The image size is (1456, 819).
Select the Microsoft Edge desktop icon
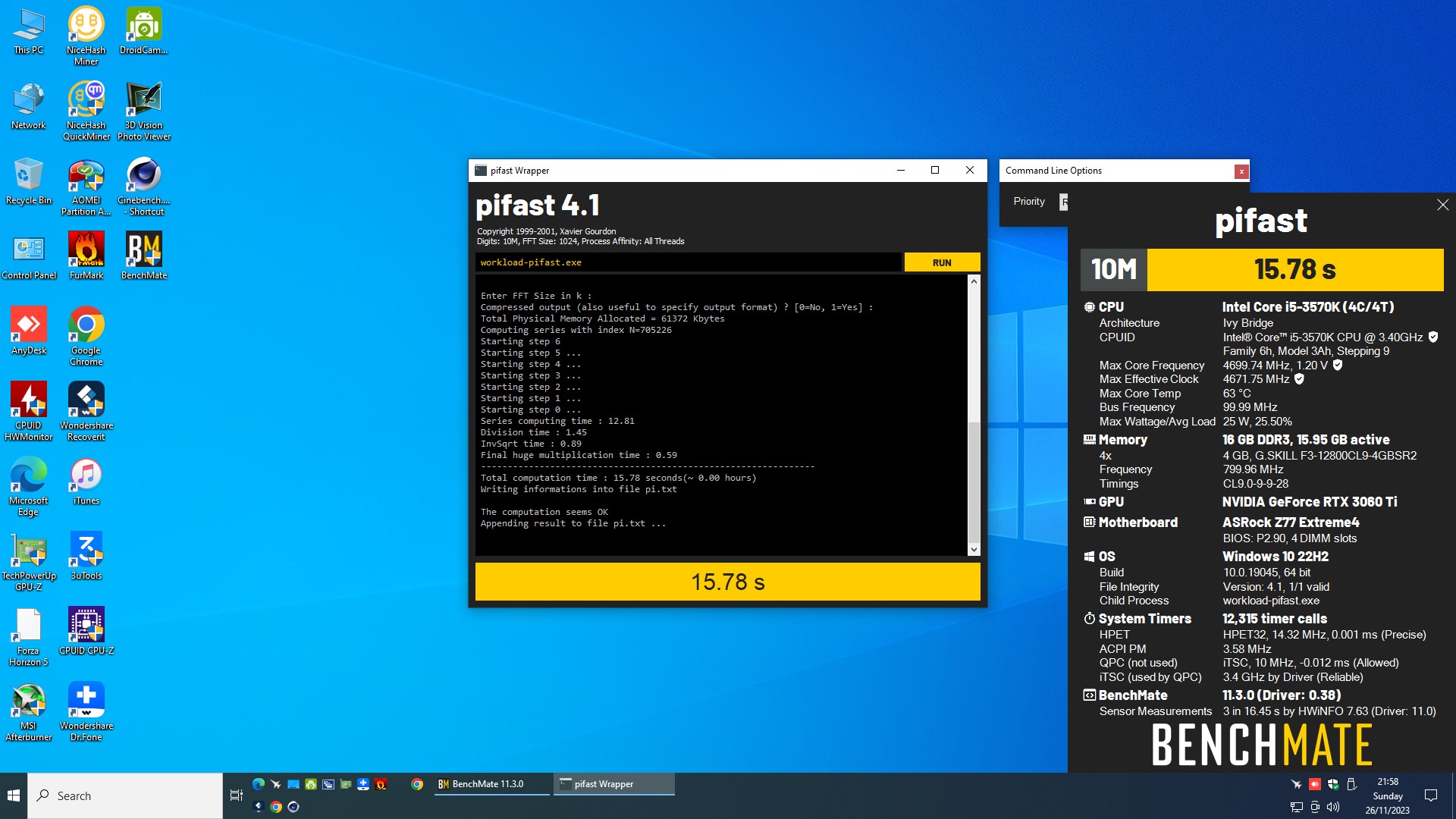(29, 487)
